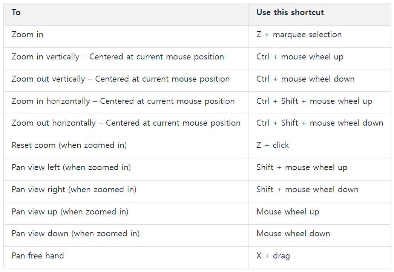
Task: Select 'Z + marquee selection' shortcut text
Action: tap(299, 35)
